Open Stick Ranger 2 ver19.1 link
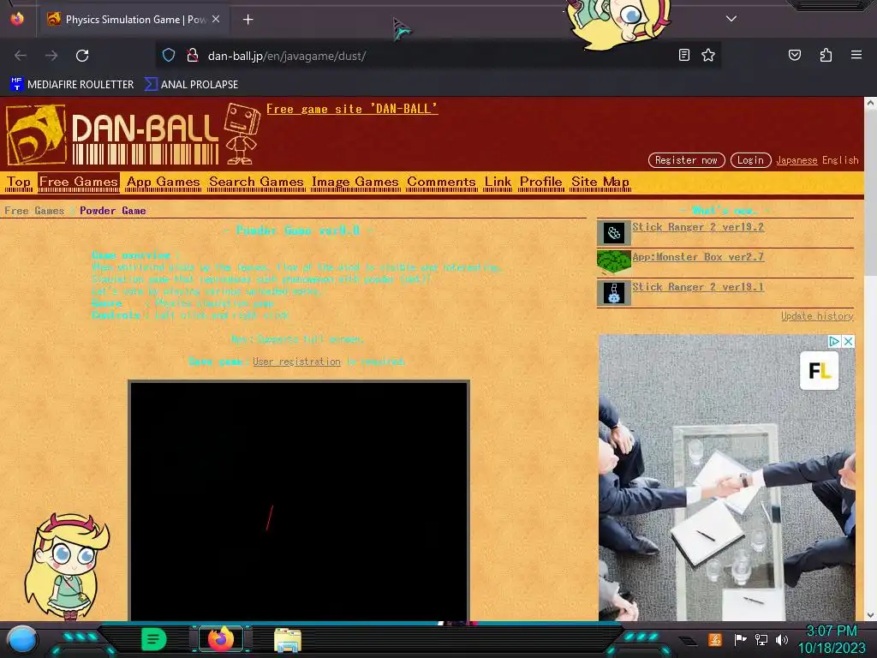Viewport: 877px width, 658px height. click(697, 286)
